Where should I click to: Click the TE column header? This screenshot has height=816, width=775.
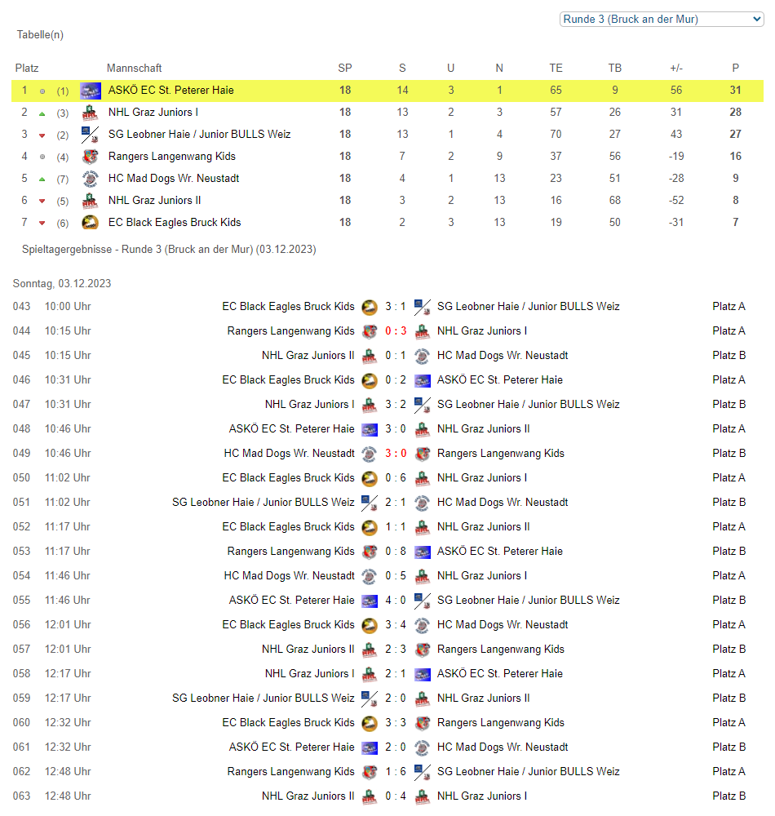tap(556, 69)
